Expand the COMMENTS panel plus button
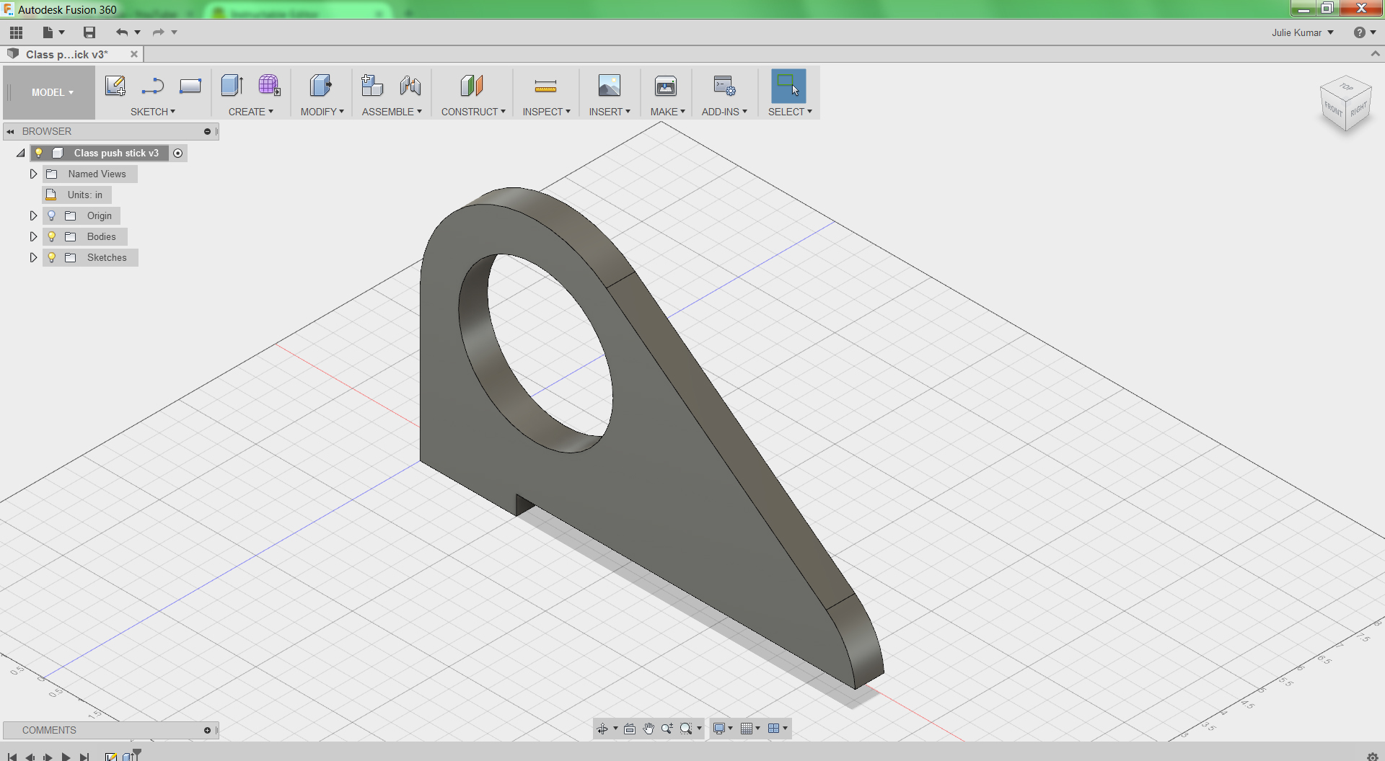The width and height of the screenshot is (1385, 761). [207, 730]
